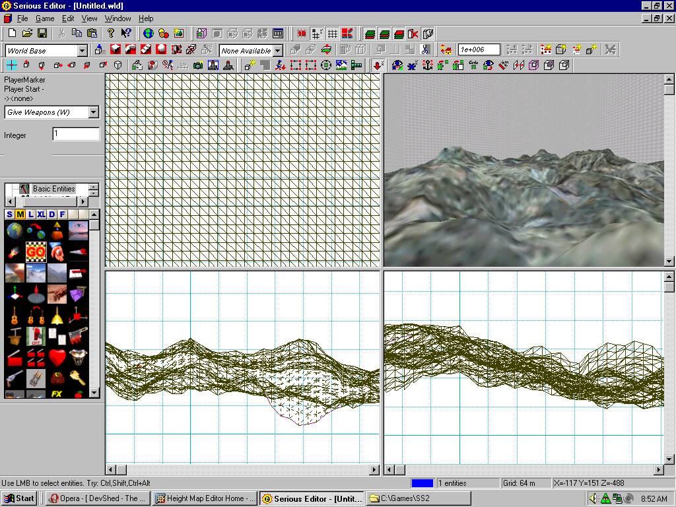Switch thumbnails to S size
676x507 pixels.
[x=9, y=215]
